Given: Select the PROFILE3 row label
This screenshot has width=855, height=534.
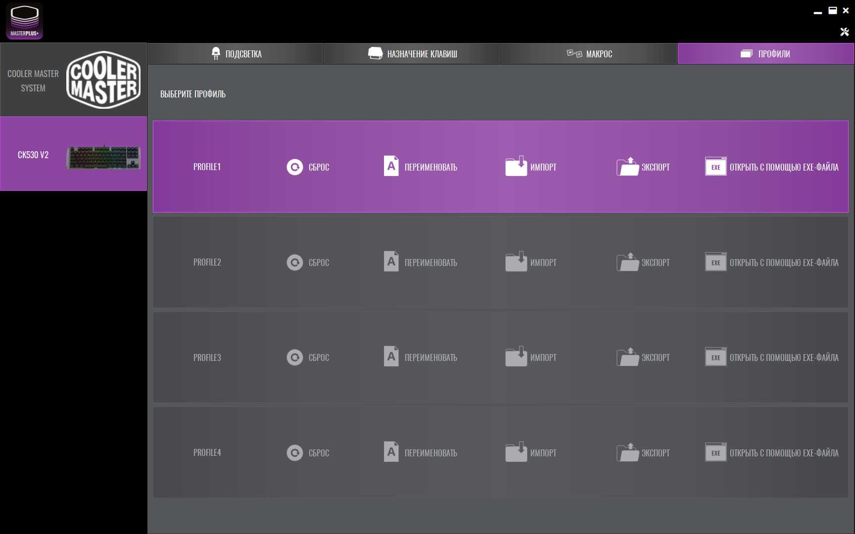Looking at the screenshot, I should 207,357.
